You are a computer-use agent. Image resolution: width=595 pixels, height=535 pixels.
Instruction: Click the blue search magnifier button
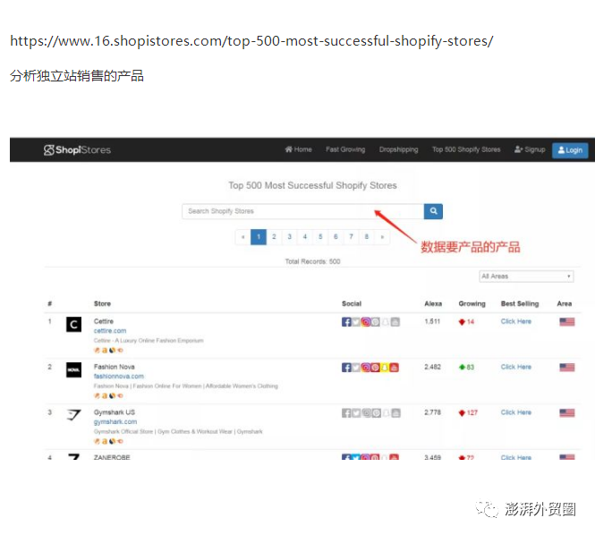433,211
